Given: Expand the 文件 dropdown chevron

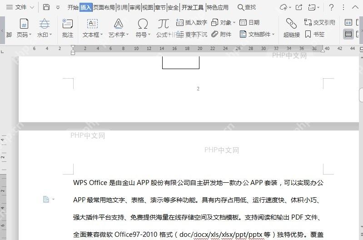Looking at the screenshot, I should click(32, 8).
